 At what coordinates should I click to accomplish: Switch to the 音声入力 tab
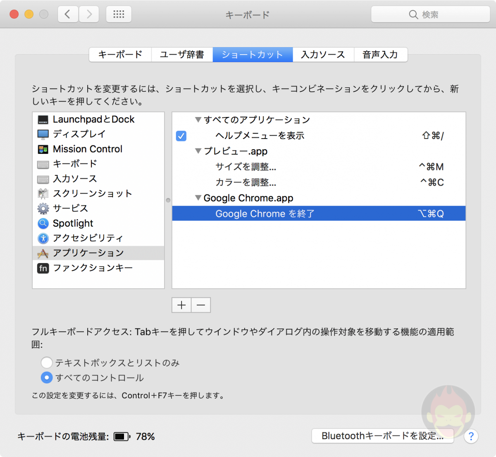point(380,54)
